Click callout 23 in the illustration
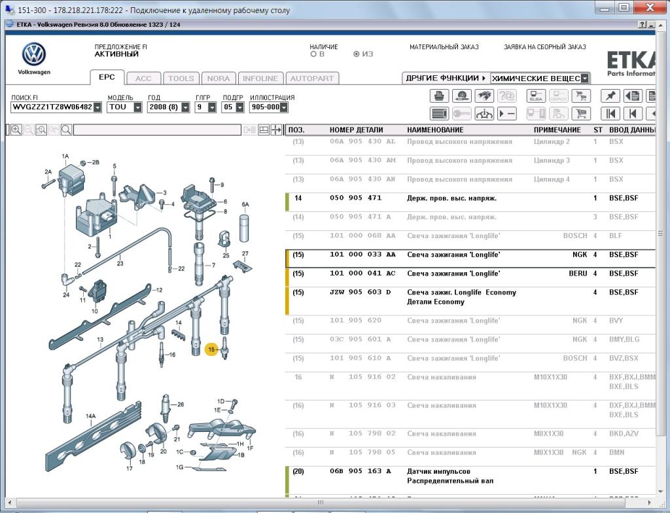 (120, 263)
